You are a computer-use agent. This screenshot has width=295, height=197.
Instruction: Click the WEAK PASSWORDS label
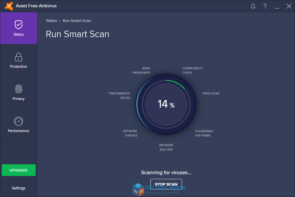click(x=141, y=70)
